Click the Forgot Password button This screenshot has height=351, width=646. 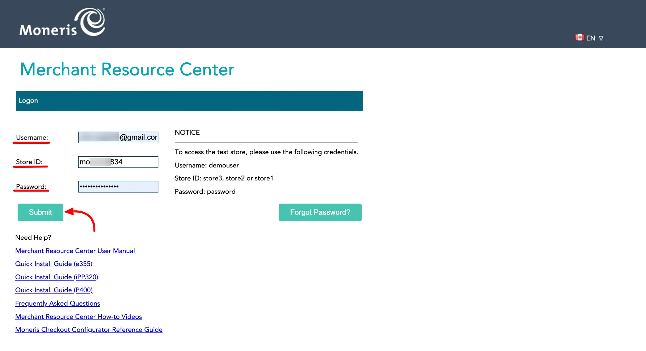(x=320, y=212)
